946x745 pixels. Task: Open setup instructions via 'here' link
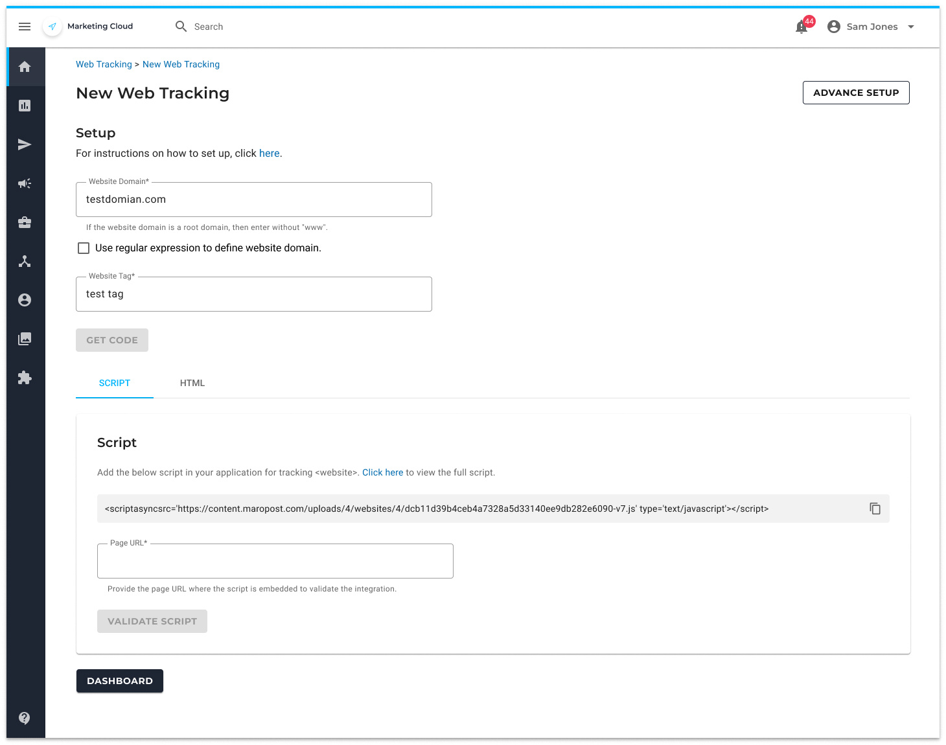pyautogui.click(x=270, y=153)
